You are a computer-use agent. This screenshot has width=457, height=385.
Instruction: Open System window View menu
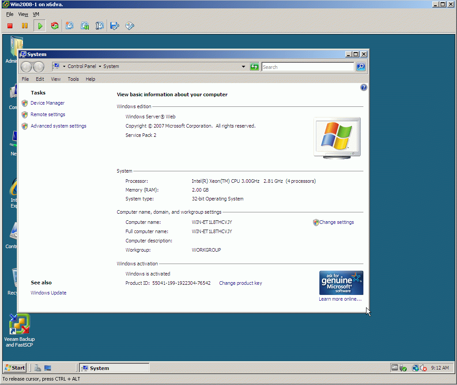pyautogui.click(x=56, y=79)
